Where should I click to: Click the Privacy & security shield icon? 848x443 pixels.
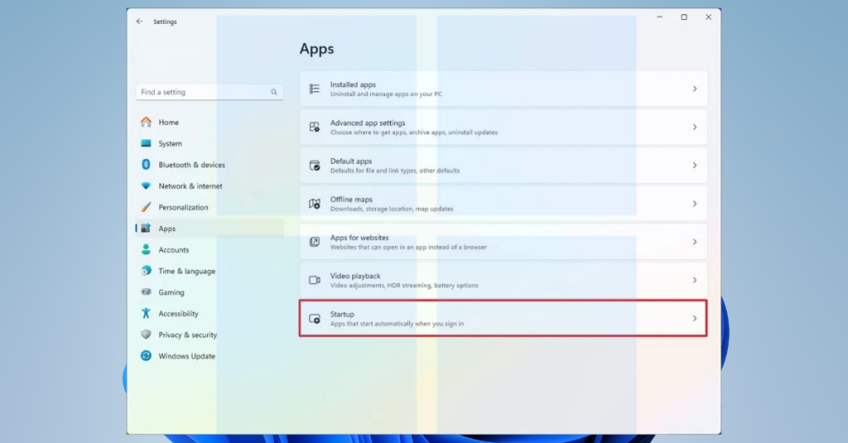click(146, 335)
